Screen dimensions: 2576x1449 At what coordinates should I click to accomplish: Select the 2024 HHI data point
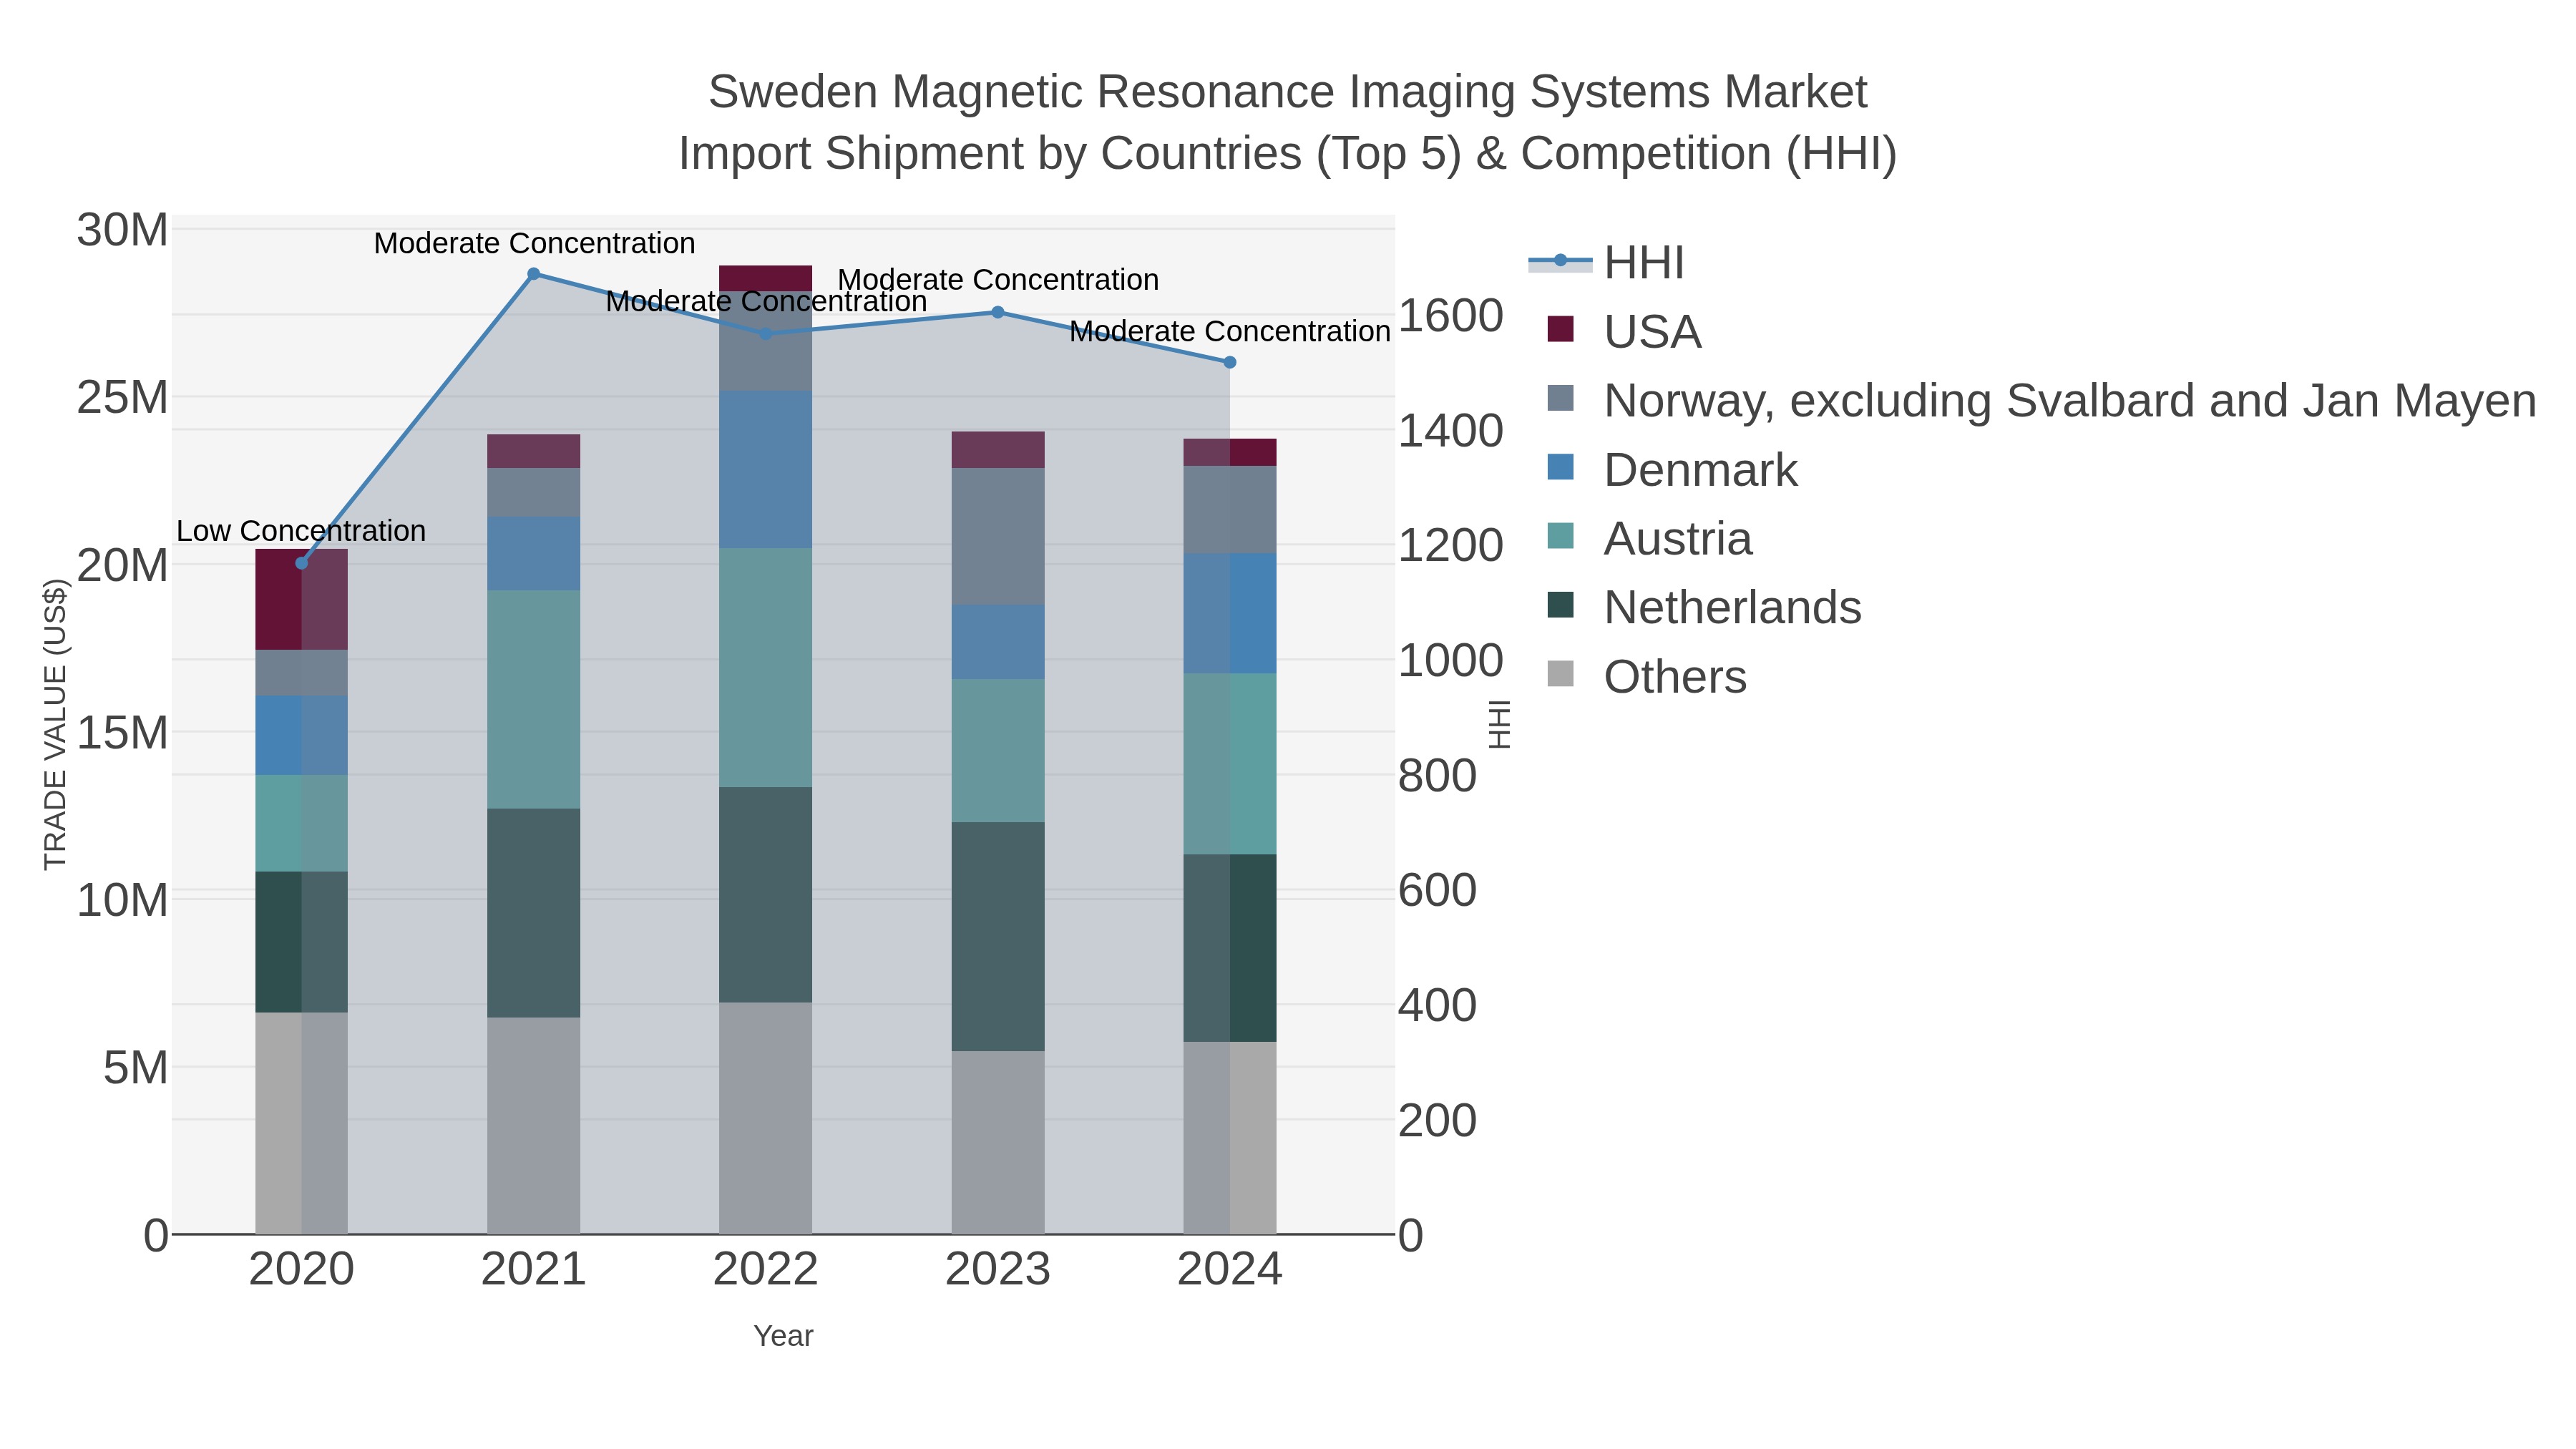coord(1230,362)
